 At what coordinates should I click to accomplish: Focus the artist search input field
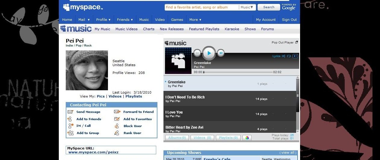click(202, 7)
